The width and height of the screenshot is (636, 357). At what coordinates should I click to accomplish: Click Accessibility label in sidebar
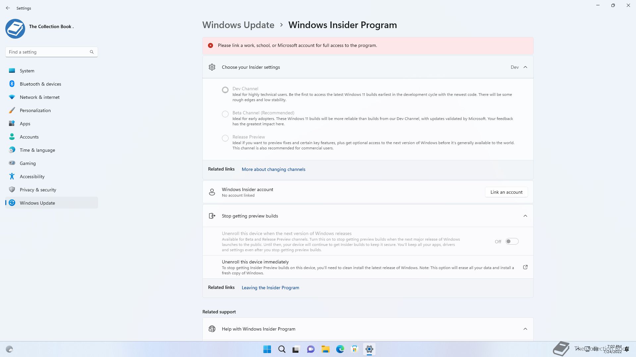pos(32,177)
